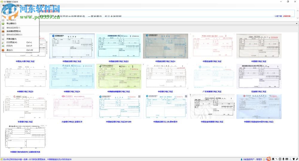The image size is (299, 161).
Task: Click the 中国光大银行电汇凭证 caption text
Action: [25, 61]
